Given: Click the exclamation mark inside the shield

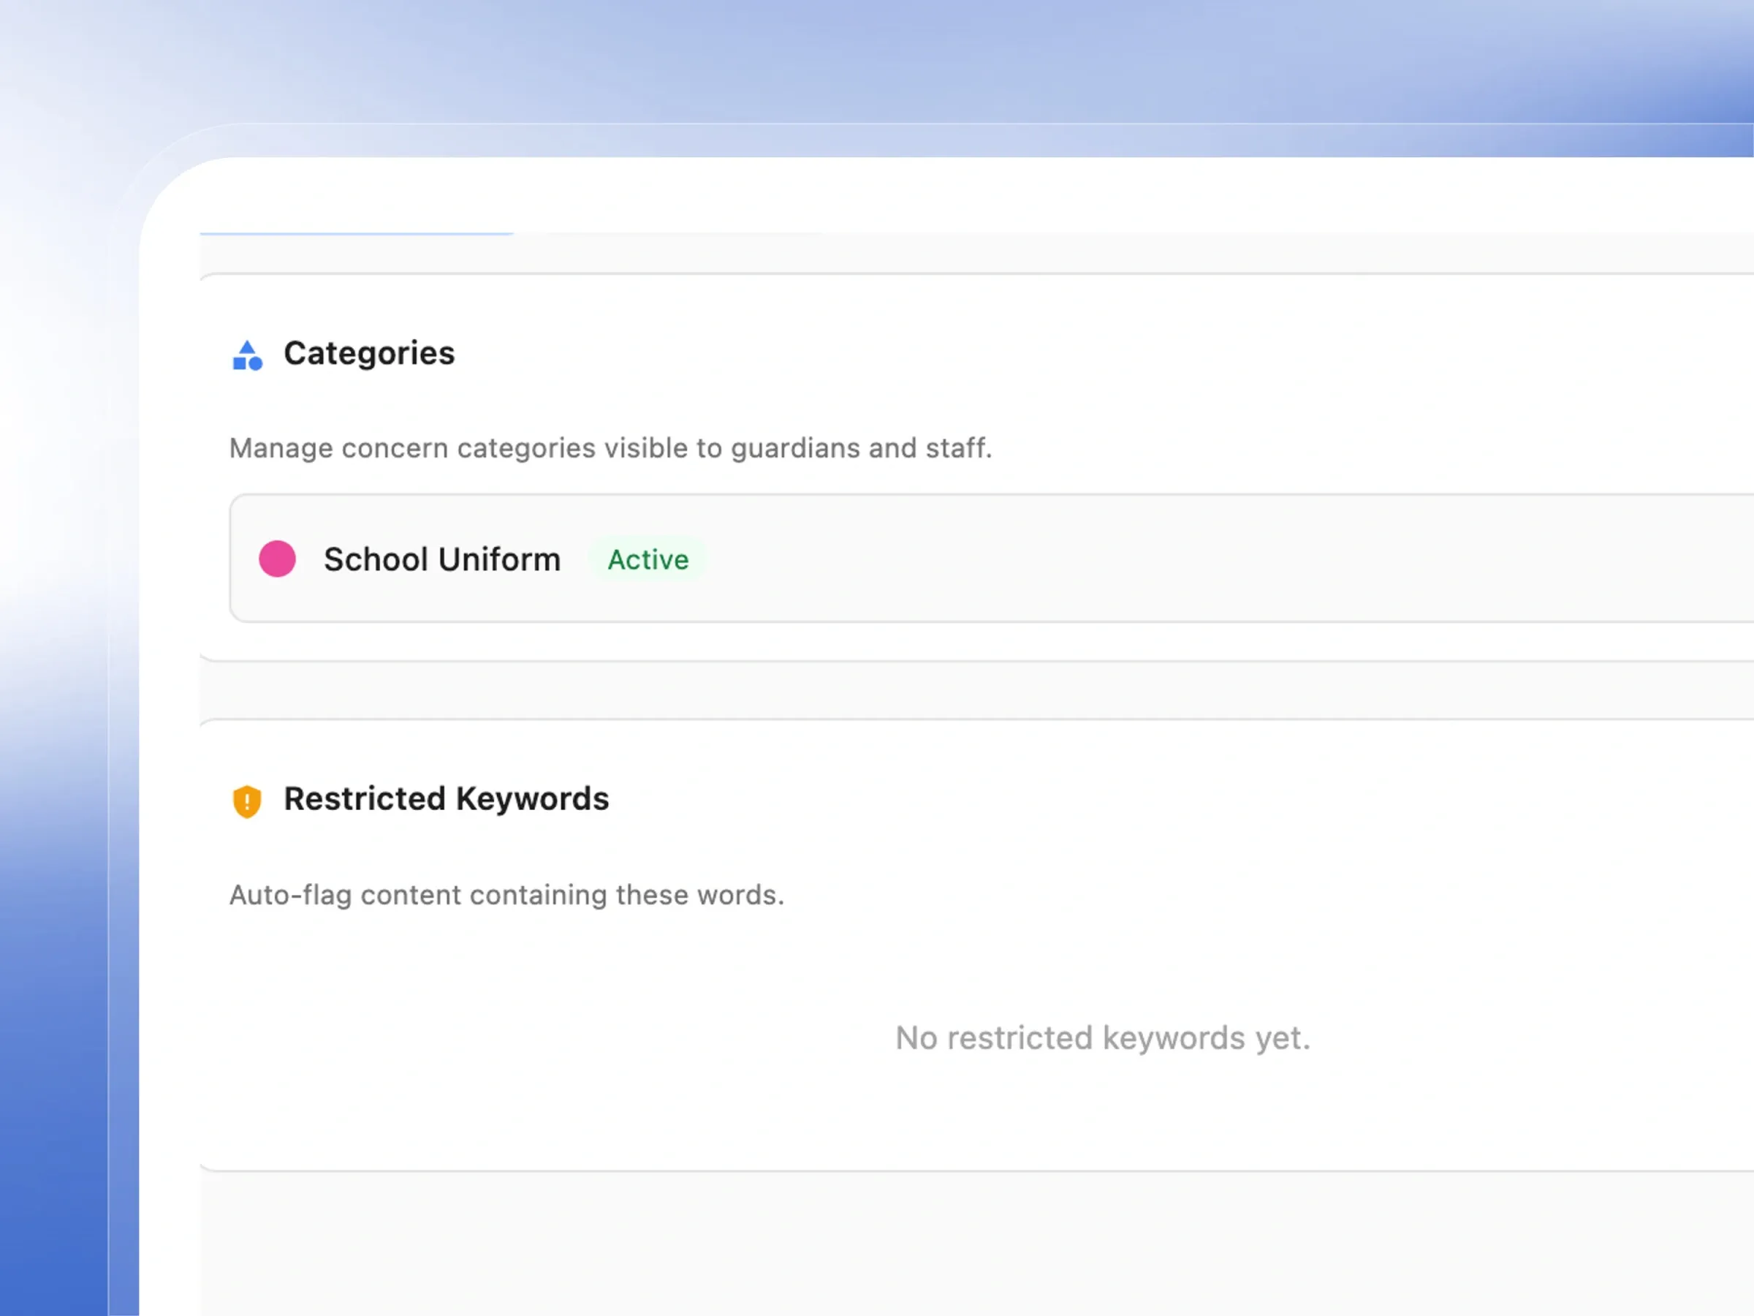Looking at the screenshot, I should coord(246,801).
